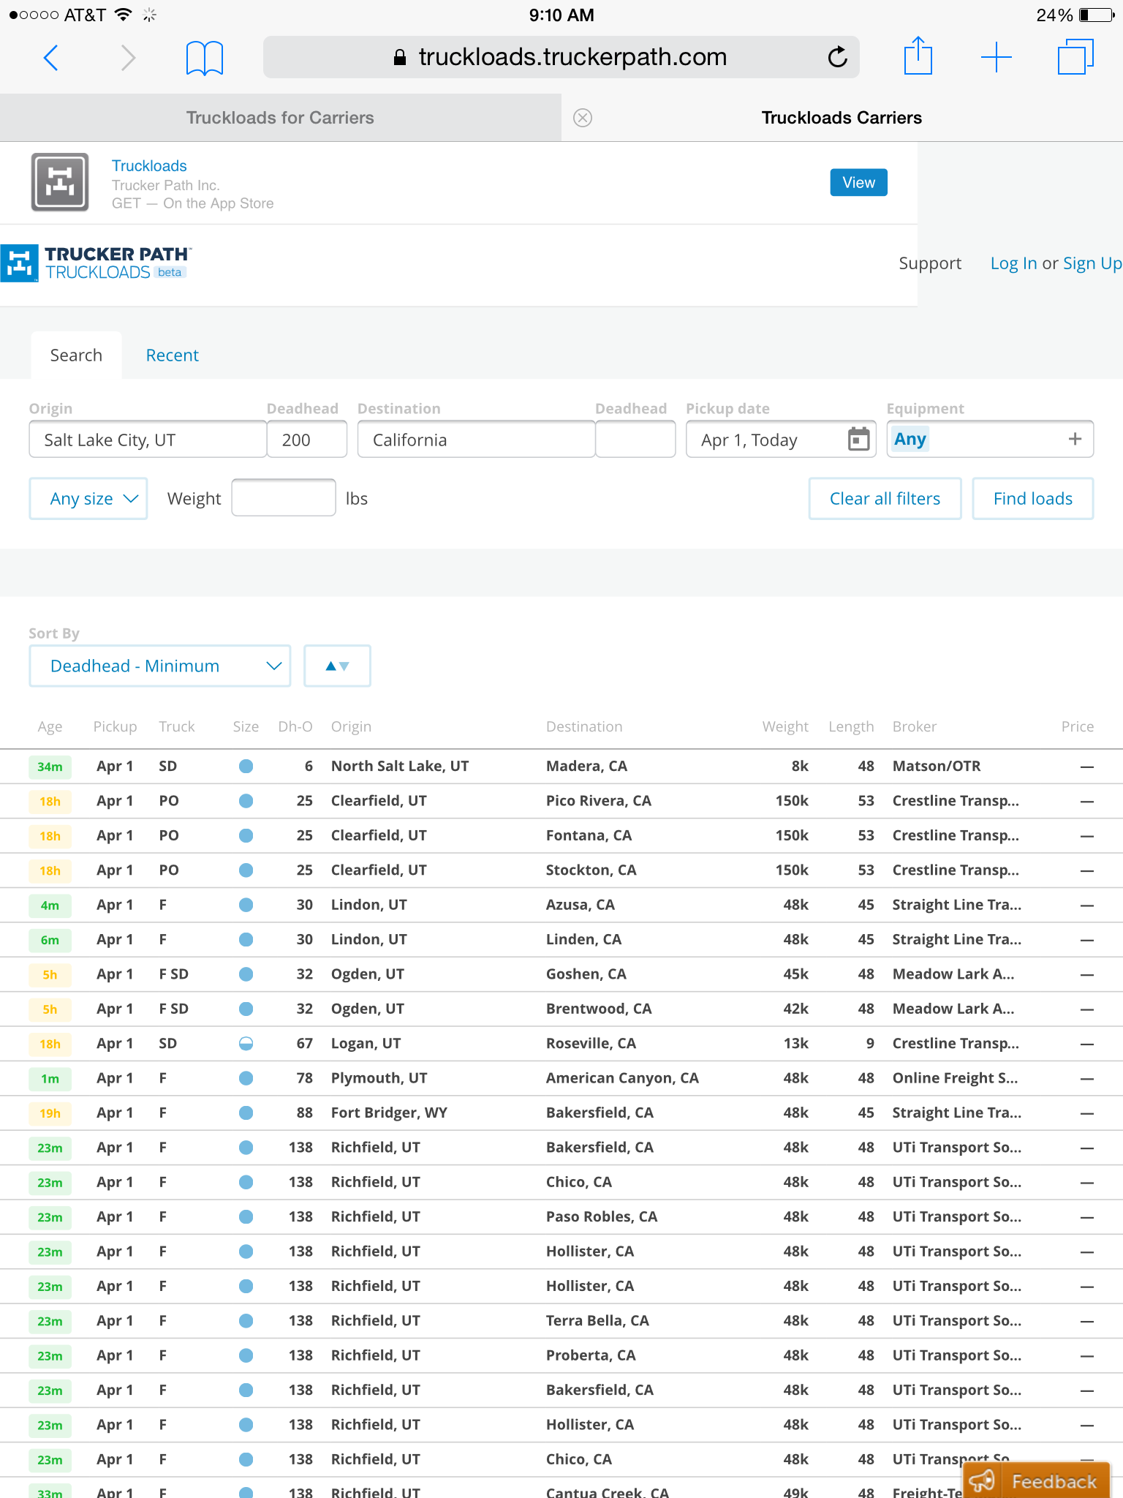Screen dimensions: 1123x1498
Task: Click Clear all filters
Action: click(x=885, y=499)
